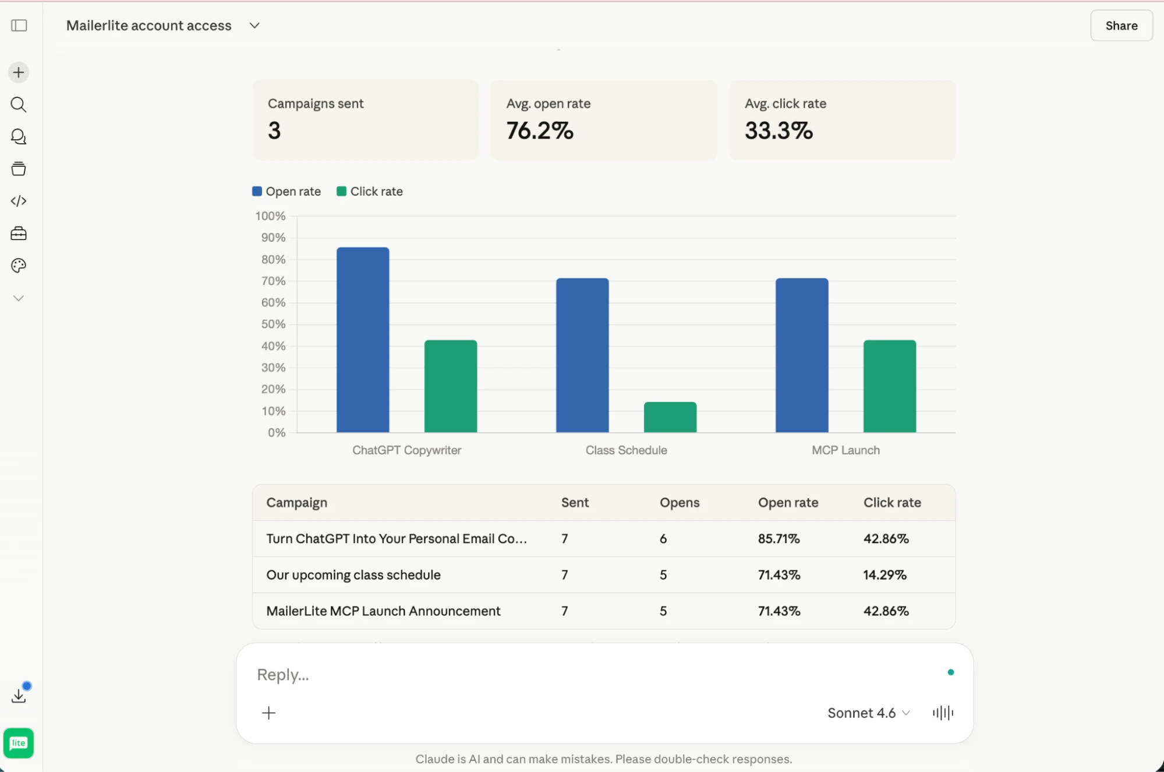This screenshot has width=1164, height=772.
Task: Toggle the Open rate legend swatch
Action: click(x=257, y=191)
